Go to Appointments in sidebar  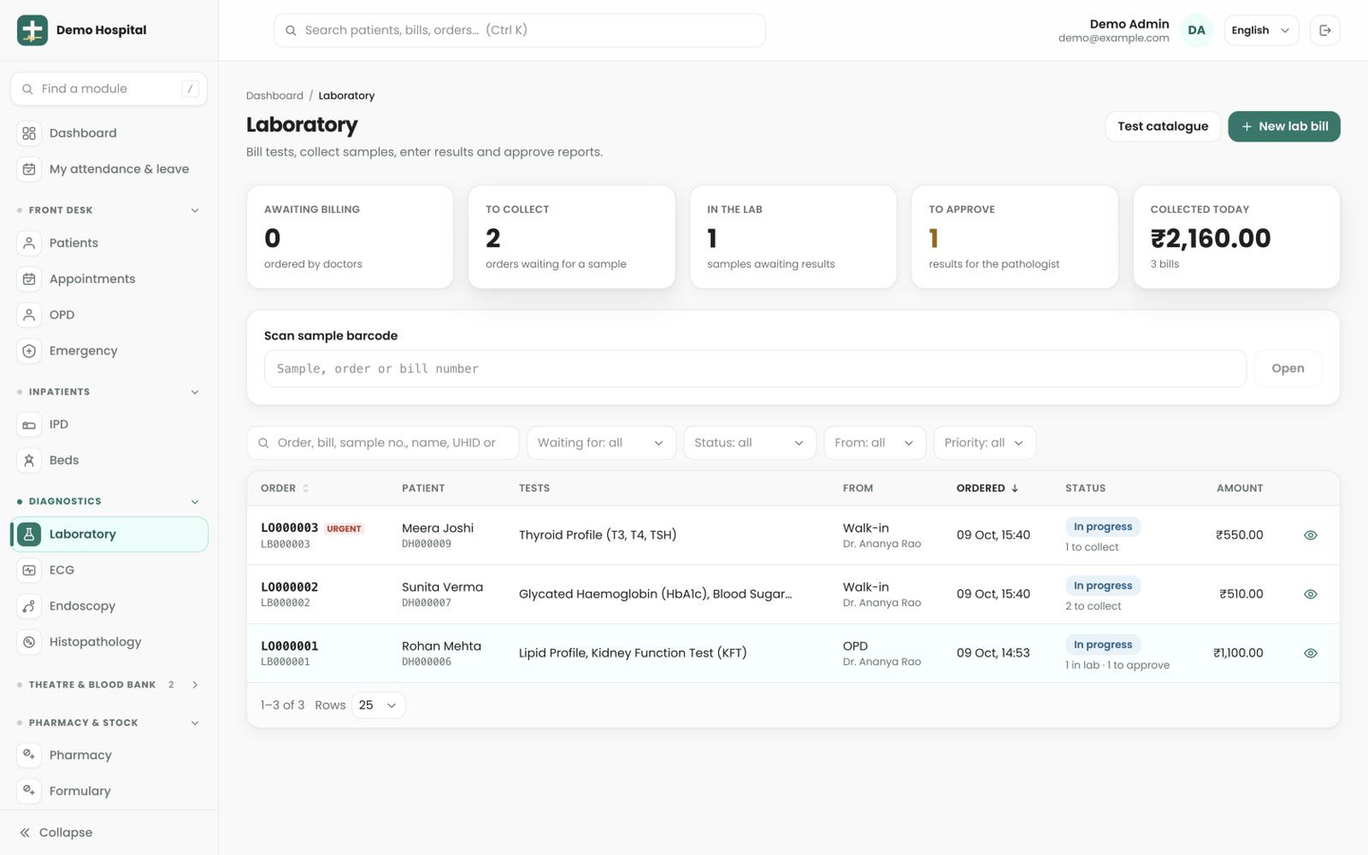pyautogui.click(x=109, y=279)
